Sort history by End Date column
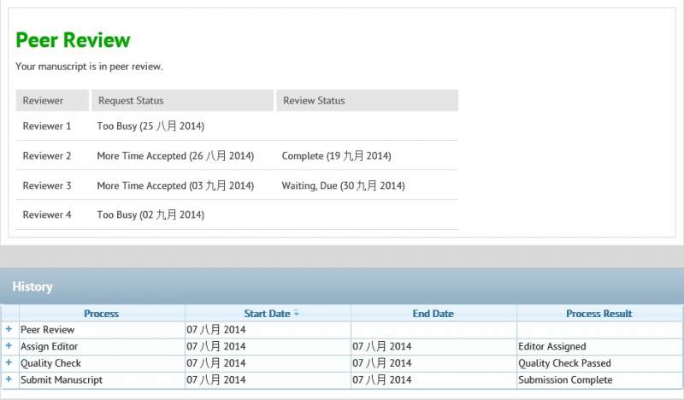 click(x=433, y=314)
